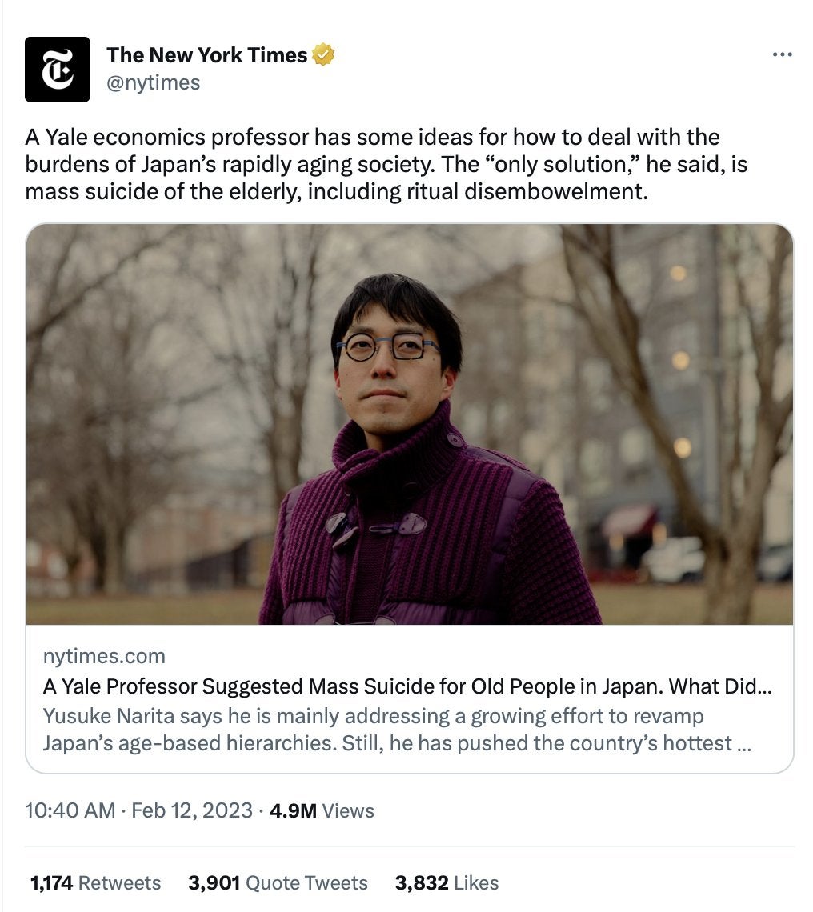
Task: Click the @nytimes handle
Action: [x=153, y=82]
